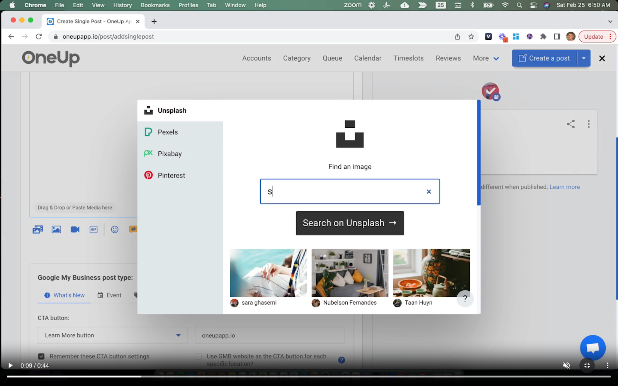This screenshot has height=386, width=618.
Task: Click the Create a post button
Action: 545,58
